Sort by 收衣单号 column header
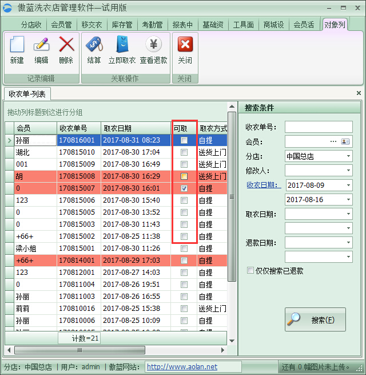The image size is (366, 375). coord(79,128)
